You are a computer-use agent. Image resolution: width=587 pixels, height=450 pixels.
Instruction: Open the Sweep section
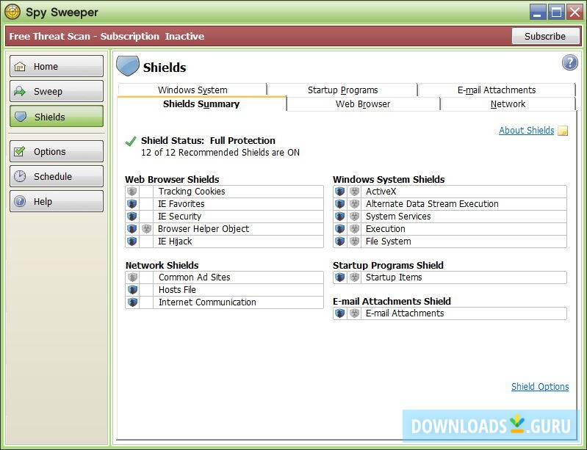pyautogui.click(x=57, y=91)
